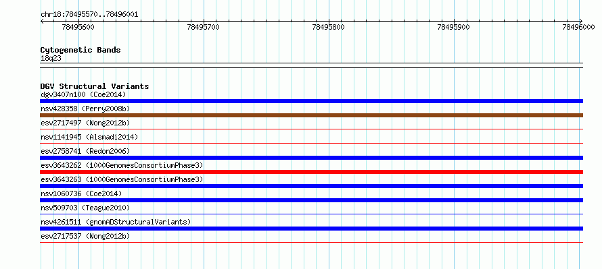Viewport: 602px width, 269px height.
Task: Open the esv3643263 1000GenomesConsortiumPhase3 label
Action: coord(122,179)
